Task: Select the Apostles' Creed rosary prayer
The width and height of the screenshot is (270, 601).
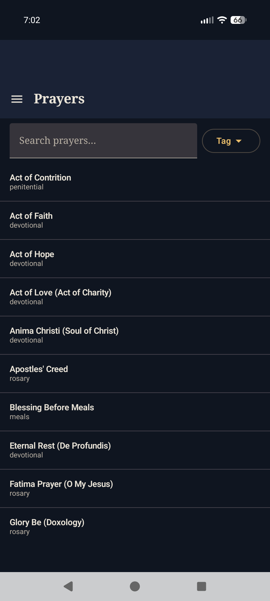Action: 39,373
